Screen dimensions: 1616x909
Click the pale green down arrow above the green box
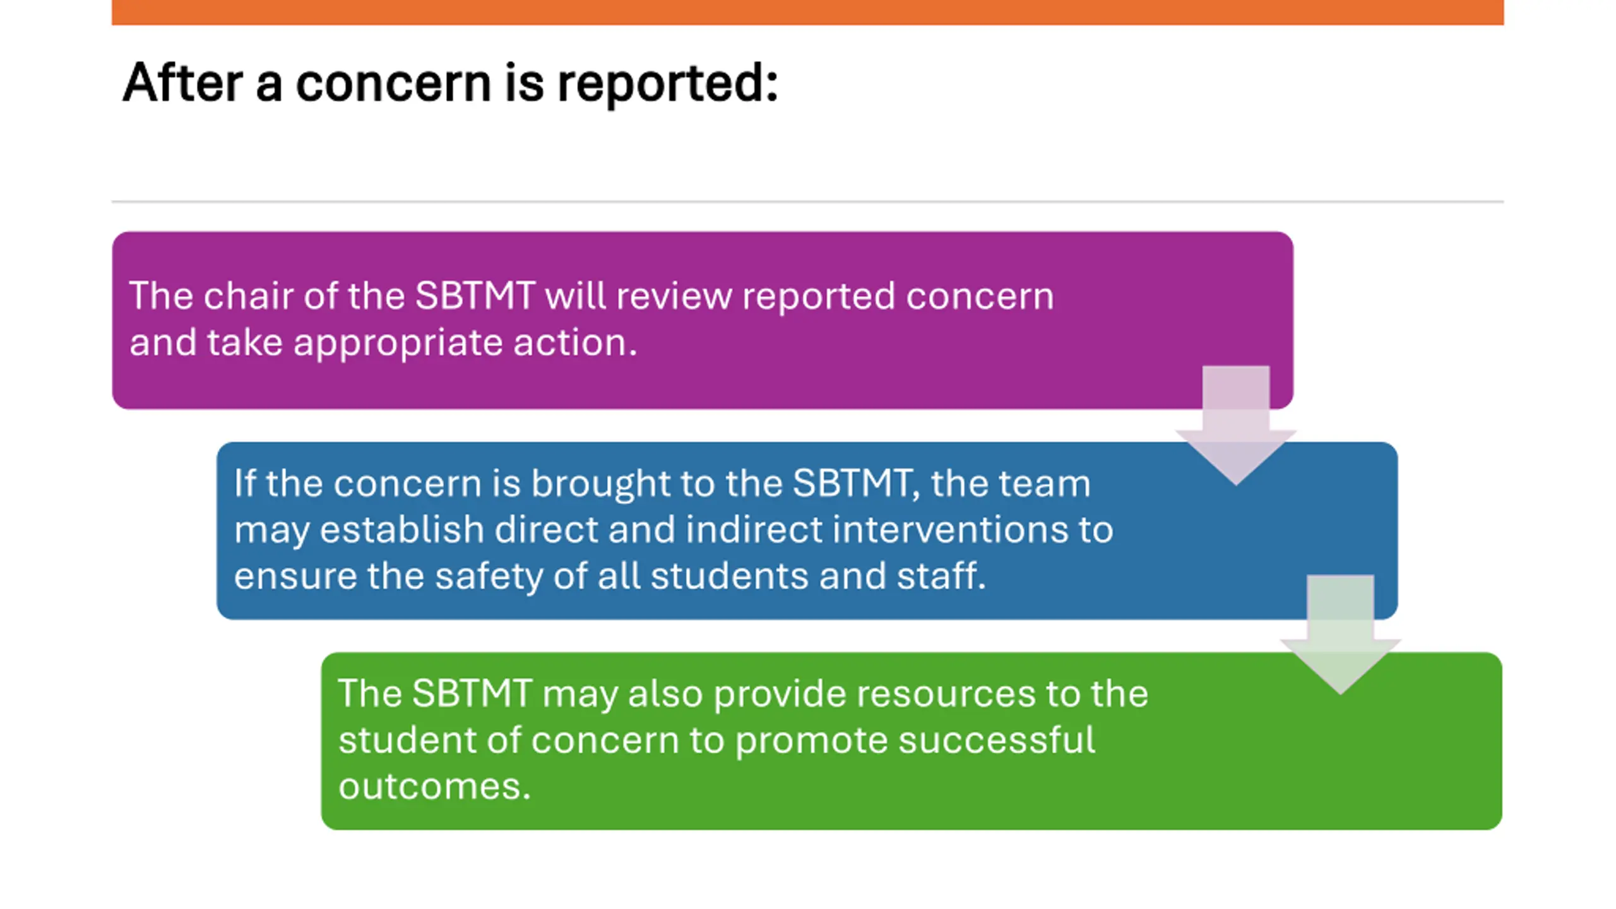pyautogui.click(x=1340, y=634)
